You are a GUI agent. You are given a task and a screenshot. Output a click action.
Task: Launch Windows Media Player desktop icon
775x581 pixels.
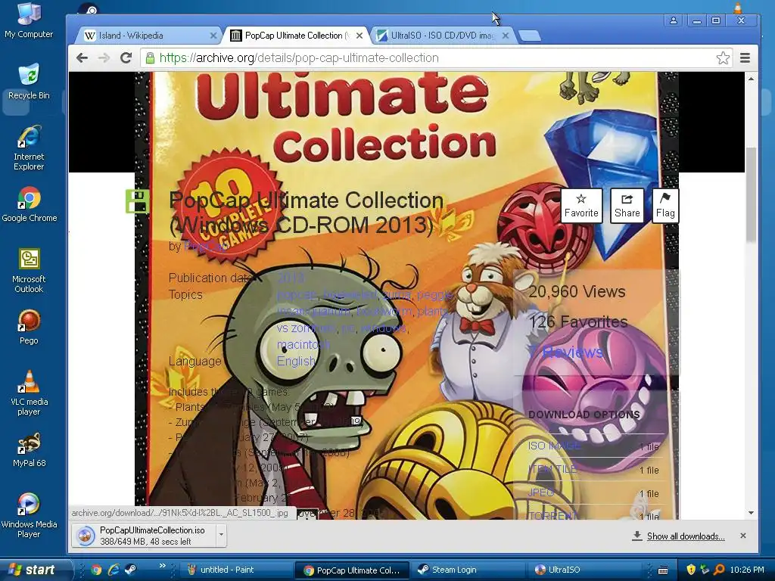(x=29, y=515)
